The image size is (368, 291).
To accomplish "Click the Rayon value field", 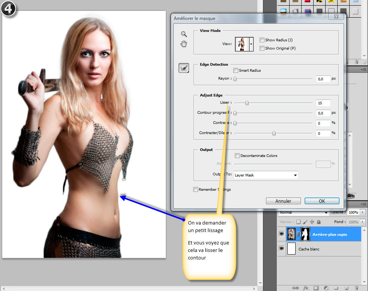I will coord(323,79).
